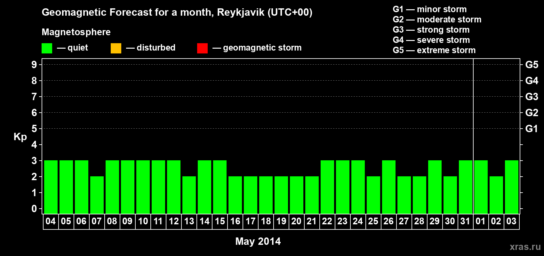This screenshot has height=256, width=544.
Task: Select the date label 04 on the x-axis
Action: click(x=51, y=221)
